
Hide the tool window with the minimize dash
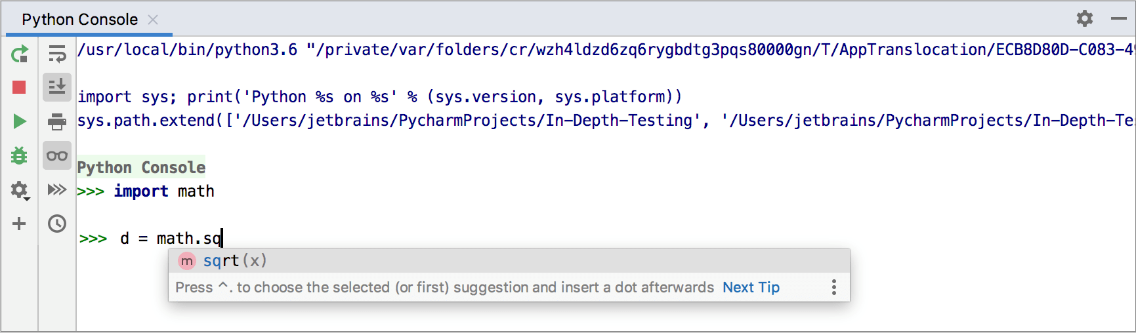(1119, 18)
